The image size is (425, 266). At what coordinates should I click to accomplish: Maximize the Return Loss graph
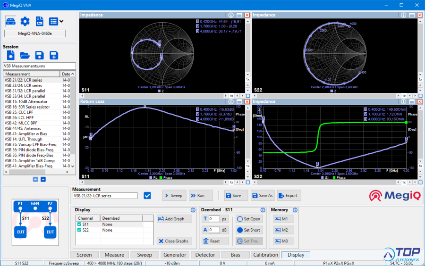pyautogui.click(x=239, y=102)
